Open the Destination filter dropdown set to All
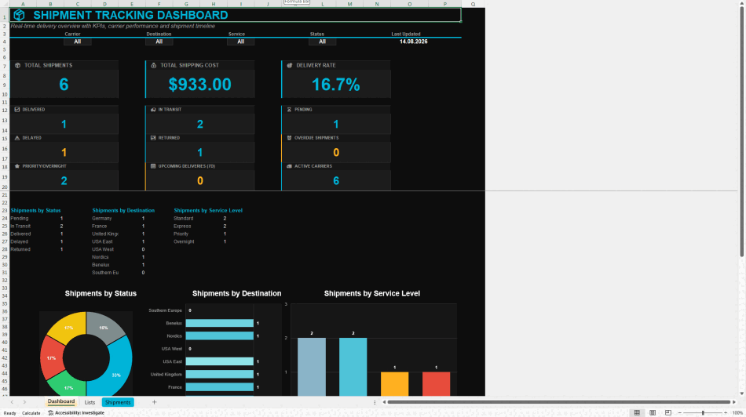 [x=159, y=42]
